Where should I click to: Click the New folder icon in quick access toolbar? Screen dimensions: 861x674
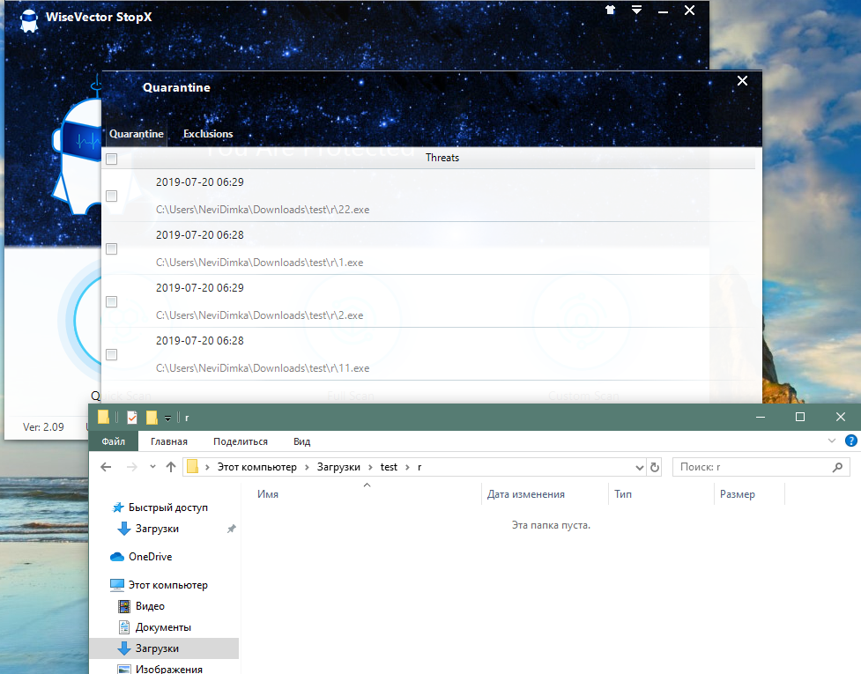pyautogui.click(x=152, y=418)
